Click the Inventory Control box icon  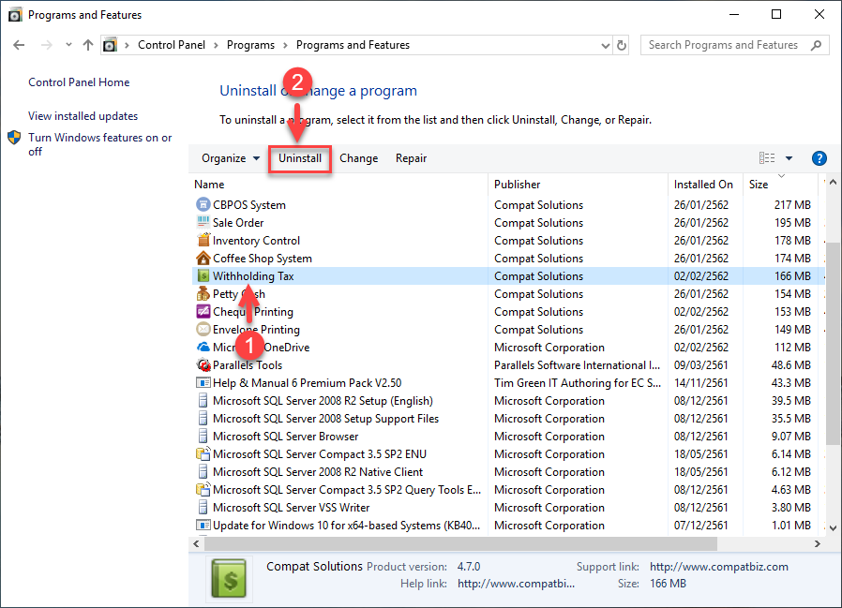tap(203, 240)
